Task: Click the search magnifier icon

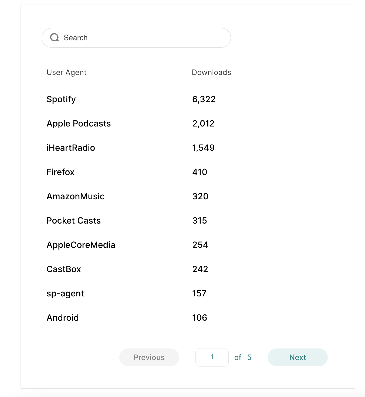Action: [x=55, y=37]
